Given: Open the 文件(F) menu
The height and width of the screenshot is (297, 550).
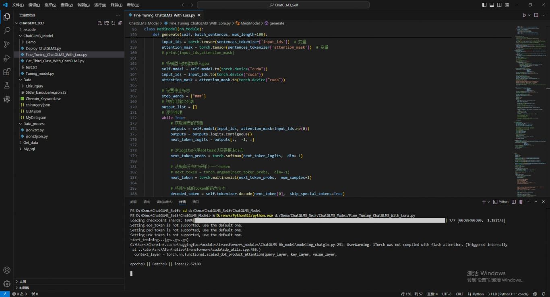Looking at the screenshot, I should tap(18, 5).
